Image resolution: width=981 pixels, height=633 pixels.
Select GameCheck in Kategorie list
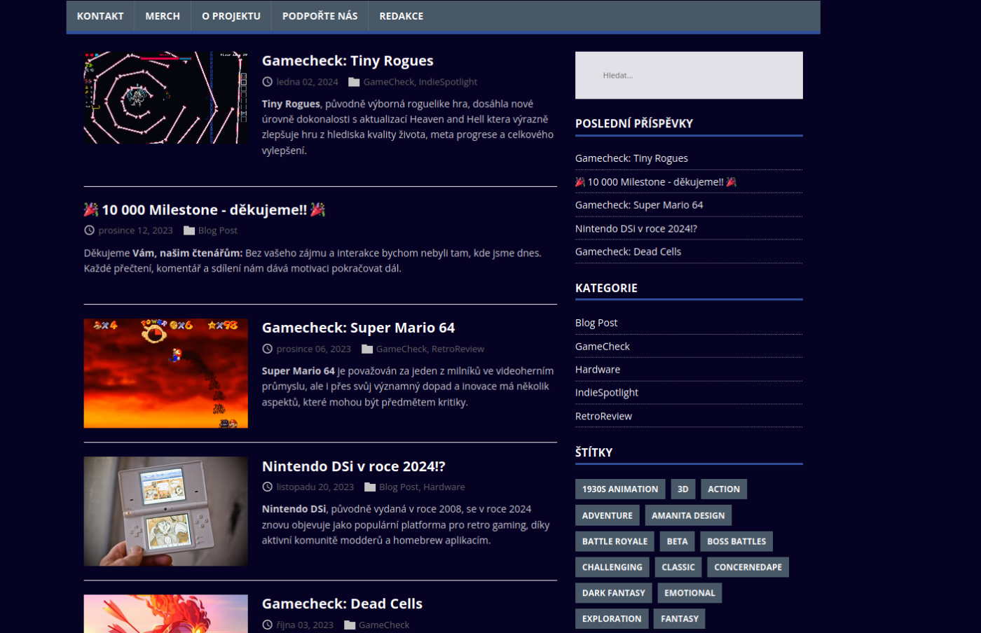(x=602, y=347)
